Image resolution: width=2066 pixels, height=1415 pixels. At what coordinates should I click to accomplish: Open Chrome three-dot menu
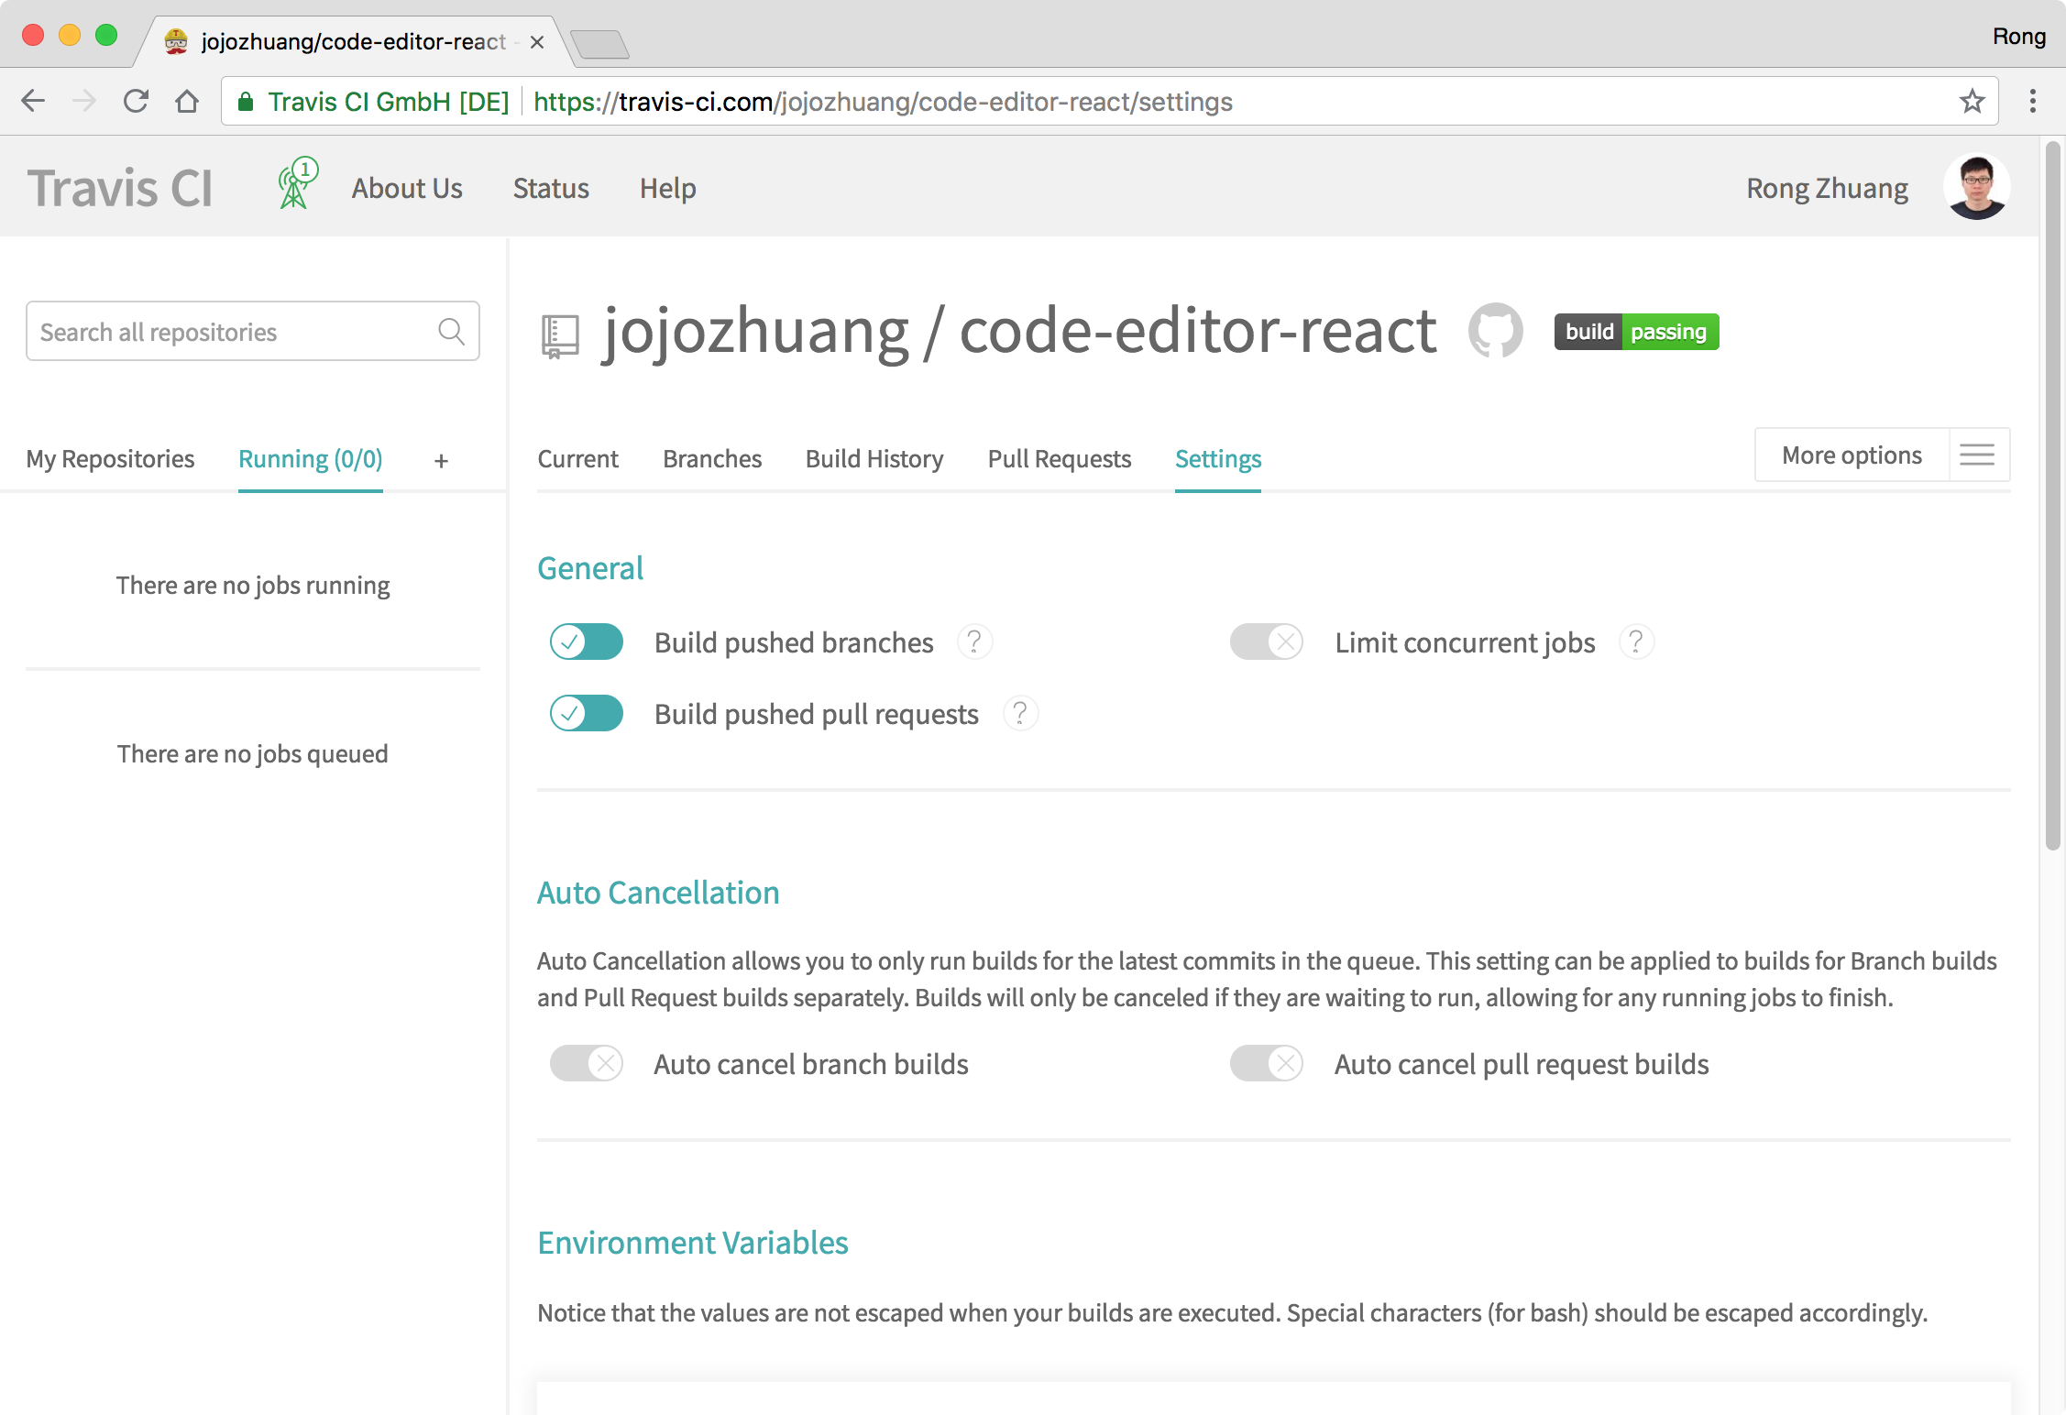pyautogui.click(x=2032, y=101)
